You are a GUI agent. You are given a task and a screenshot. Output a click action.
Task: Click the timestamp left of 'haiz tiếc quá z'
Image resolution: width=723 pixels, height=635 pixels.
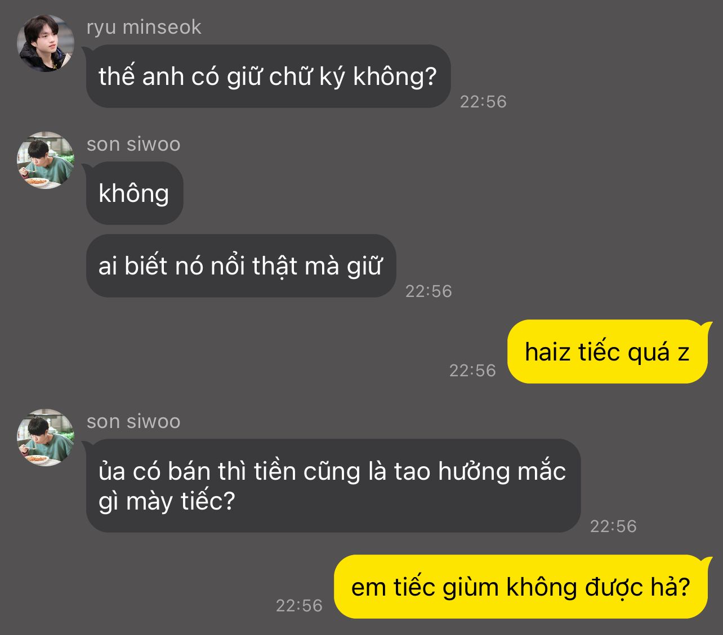pos(472,371)
